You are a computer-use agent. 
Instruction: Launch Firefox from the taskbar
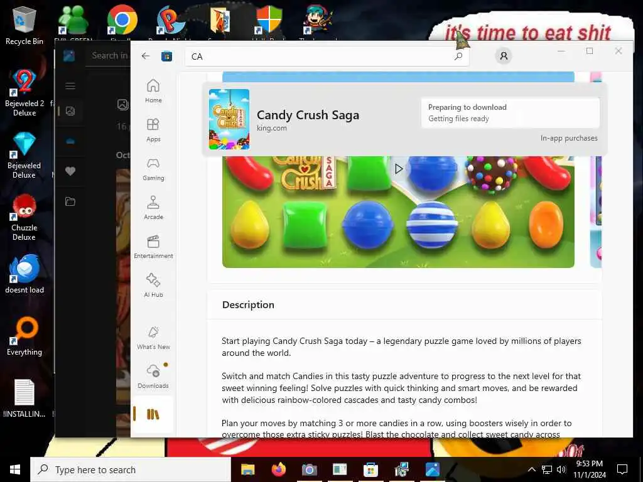[278, 469]
